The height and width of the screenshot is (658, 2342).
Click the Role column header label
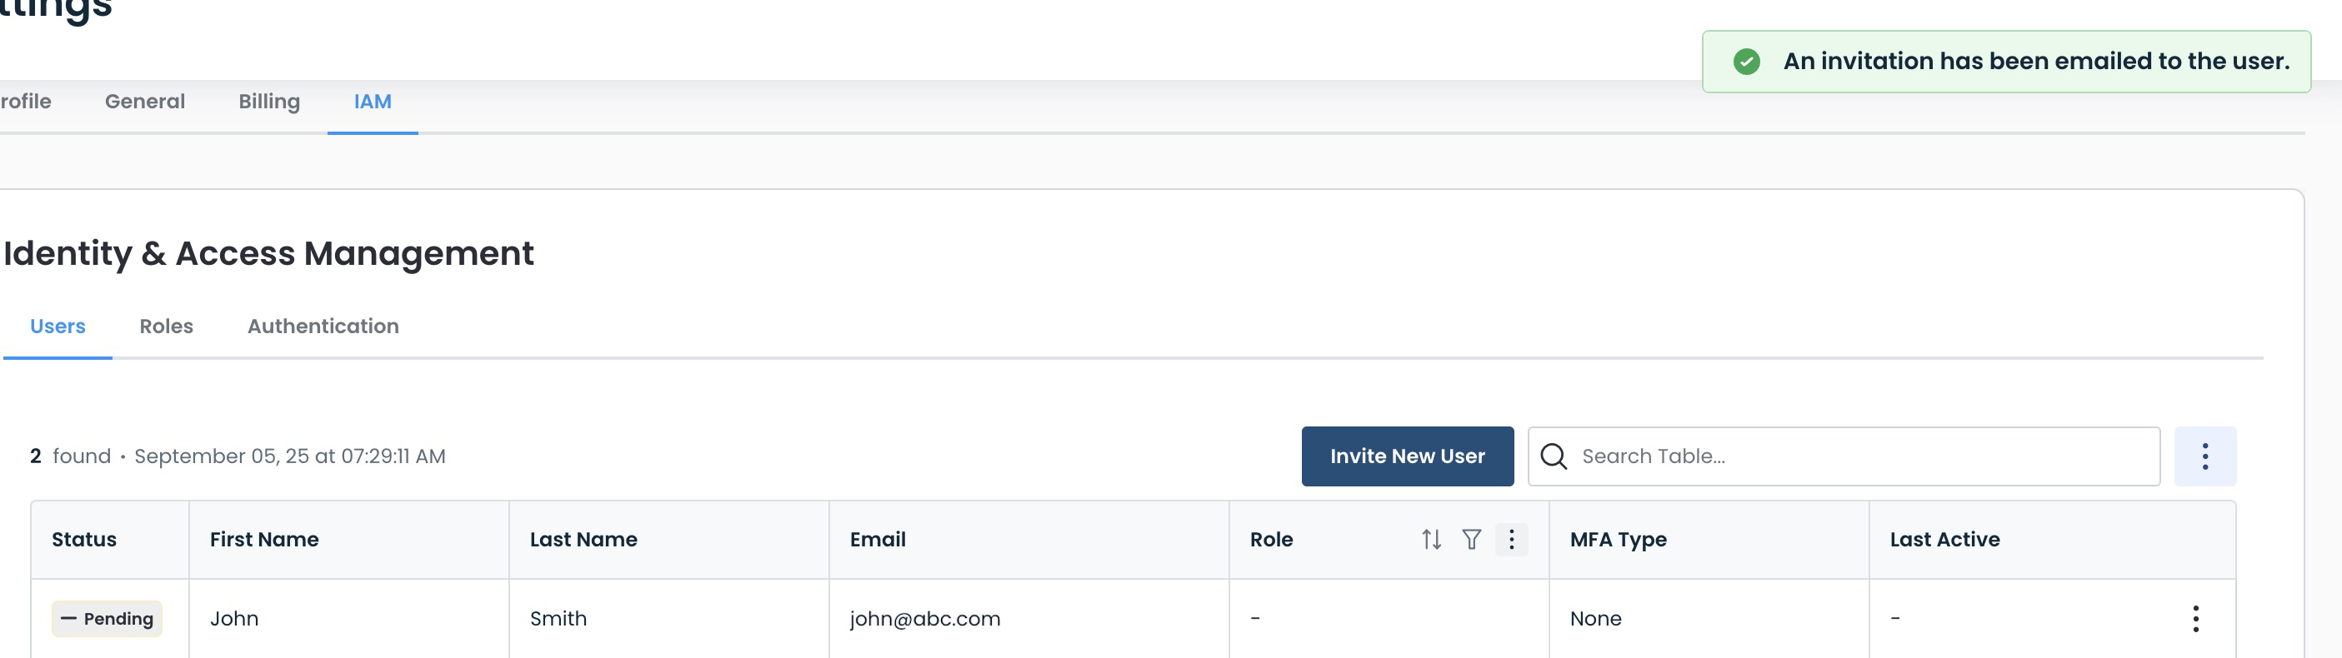tap(1271, 540)
